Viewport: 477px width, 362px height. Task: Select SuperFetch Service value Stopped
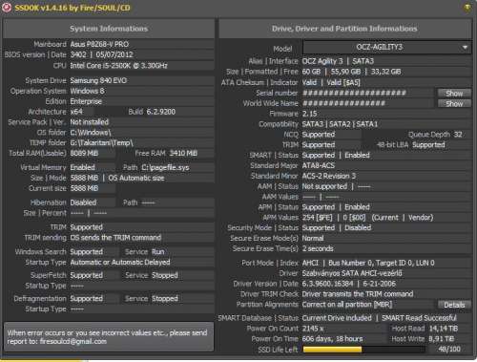pos(165,275)
